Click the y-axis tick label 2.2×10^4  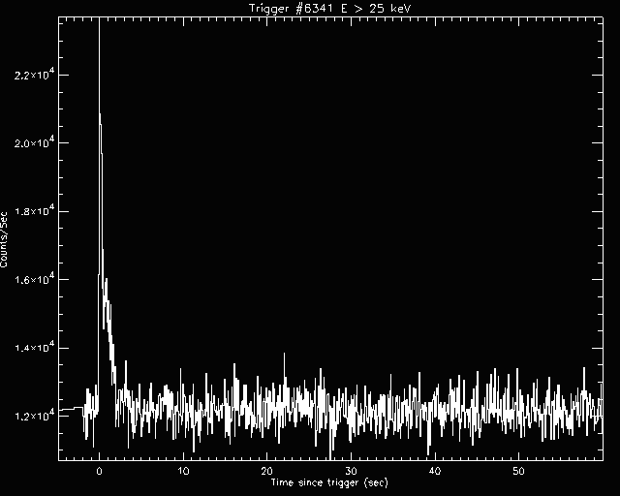pos(34,76)
